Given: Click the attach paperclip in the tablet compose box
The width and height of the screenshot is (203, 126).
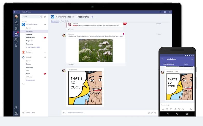Looking at the screenshot, I should (152, 113).
